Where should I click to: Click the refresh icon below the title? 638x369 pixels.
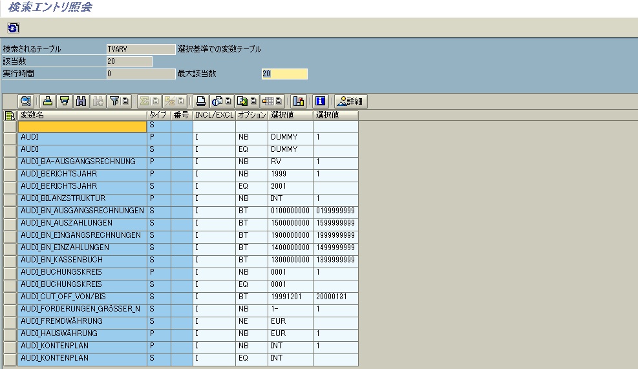(x=13, y=28)
